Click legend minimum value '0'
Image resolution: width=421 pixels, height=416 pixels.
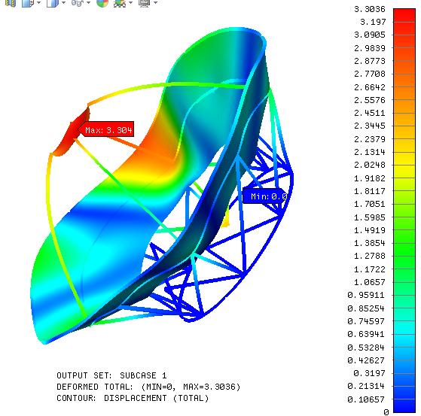pos(386,412)
